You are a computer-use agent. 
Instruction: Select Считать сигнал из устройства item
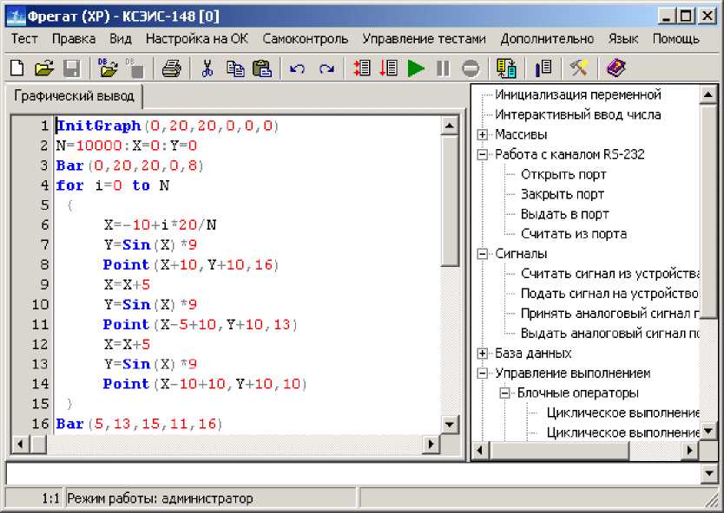(610, 274)
